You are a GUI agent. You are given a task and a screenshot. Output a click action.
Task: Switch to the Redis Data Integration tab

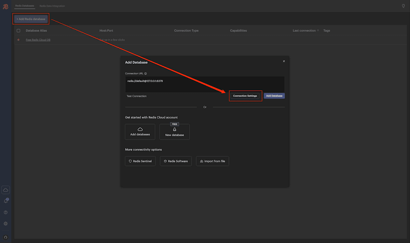click(52, 6)
